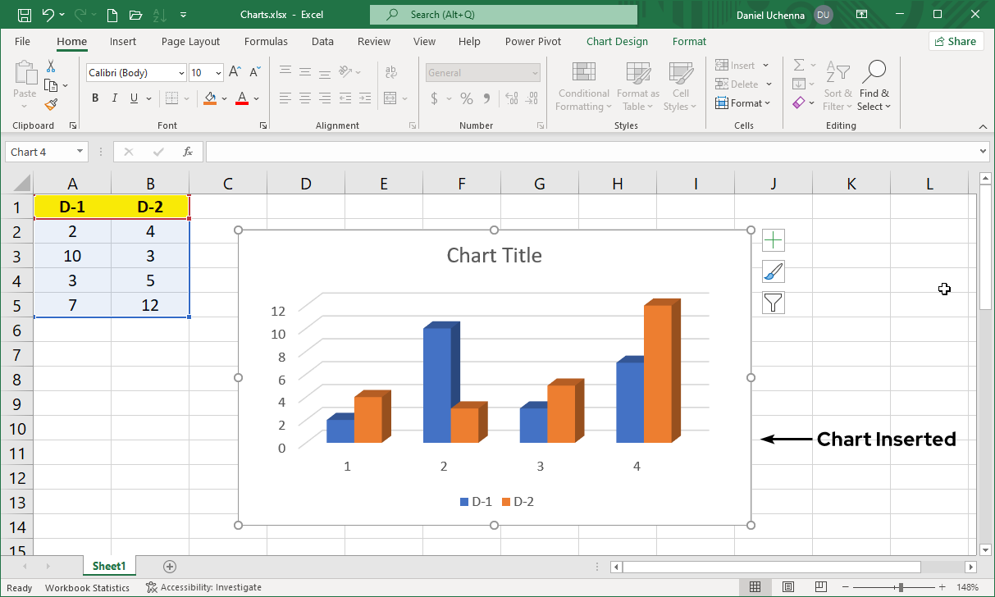Open the Chart Elements plus button
This screenshot has width=995, height=597.
pos(772,239)
